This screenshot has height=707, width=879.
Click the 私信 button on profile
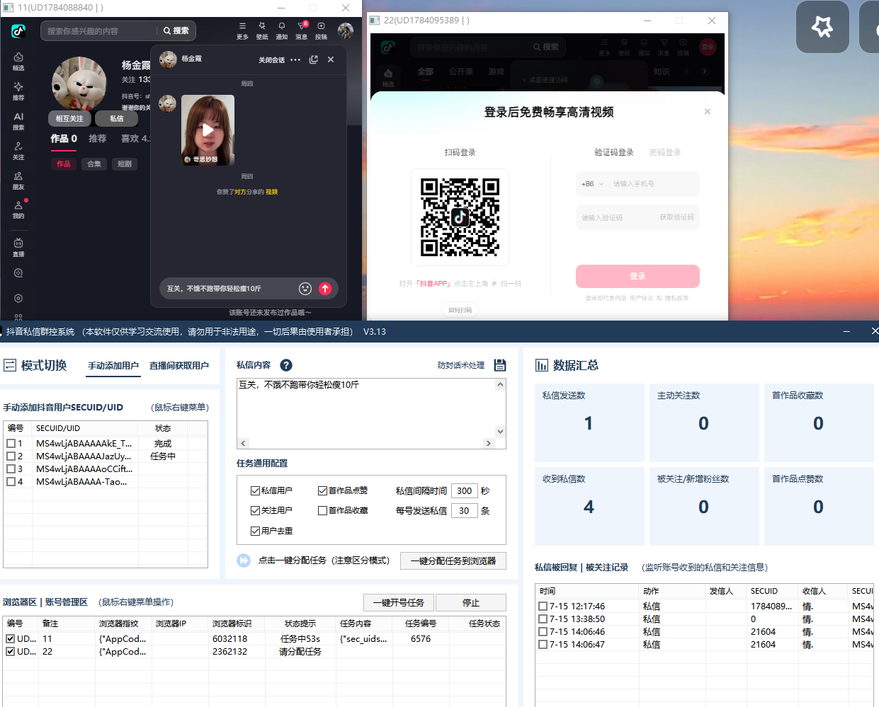pos(117,118)
